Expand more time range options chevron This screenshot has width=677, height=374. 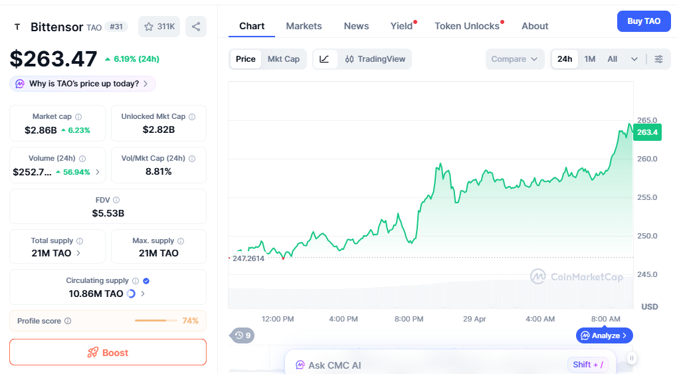click(634, 59)
